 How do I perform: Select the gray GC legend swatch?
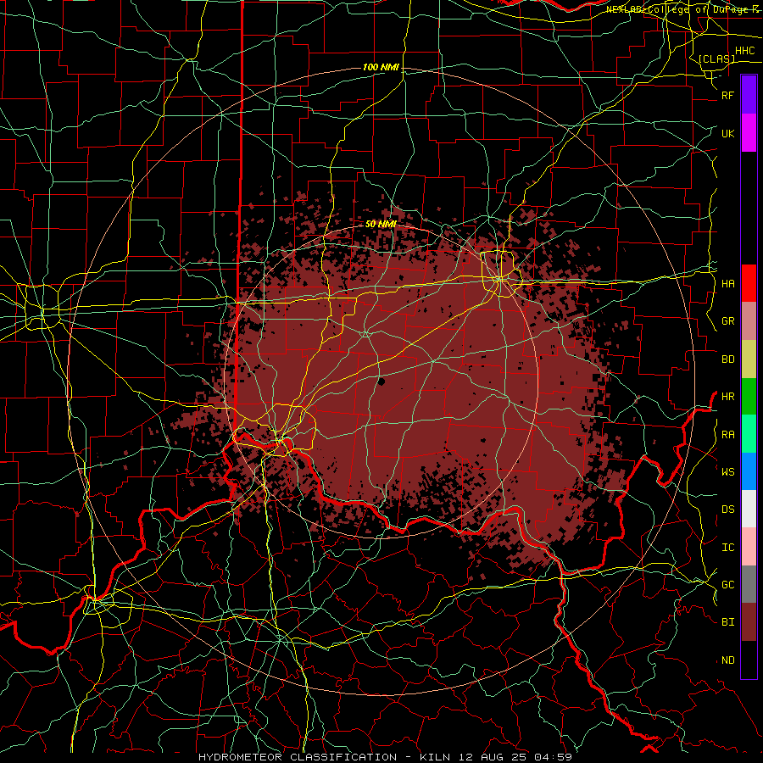coord(749,584)
